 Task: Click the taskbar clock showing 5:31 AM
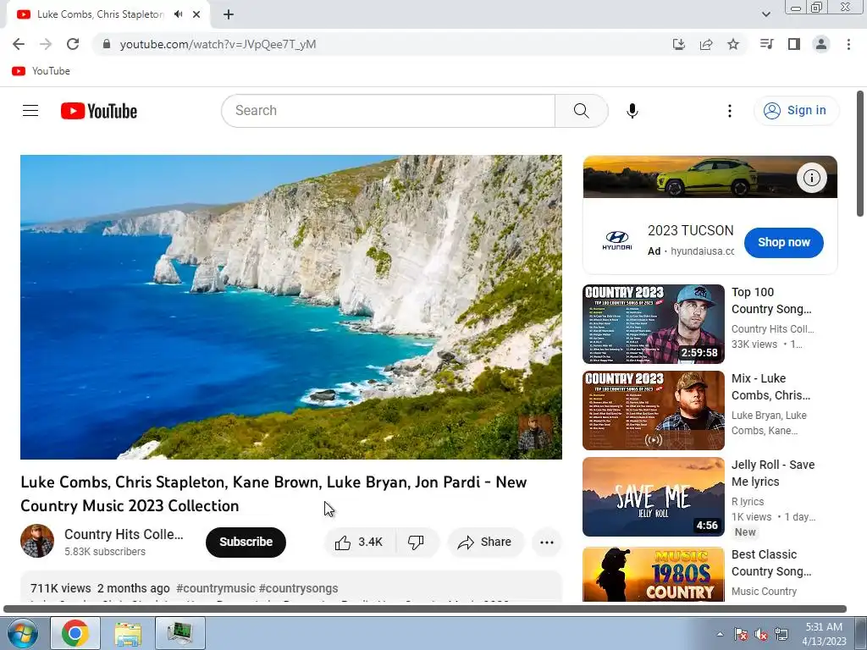(823, 633)
